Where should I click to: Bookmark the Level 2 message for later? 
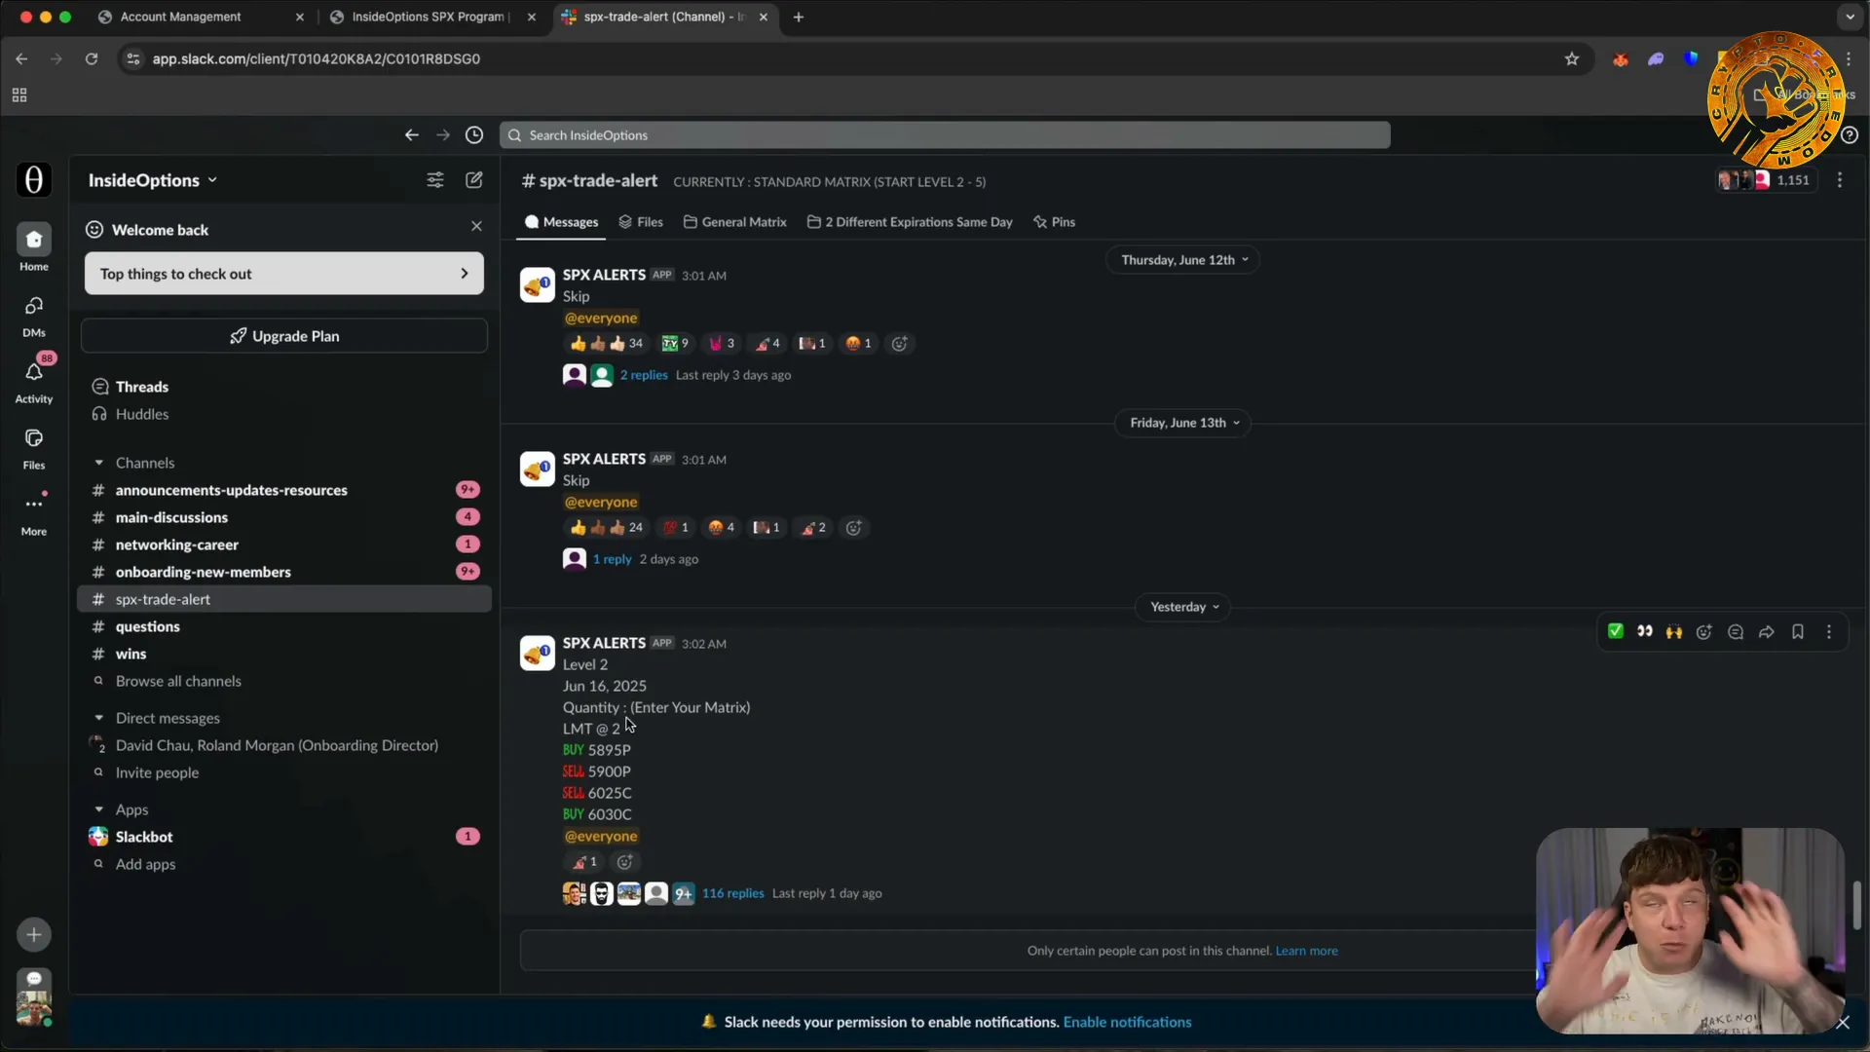pyautogui.click(x=1798, y=632)
